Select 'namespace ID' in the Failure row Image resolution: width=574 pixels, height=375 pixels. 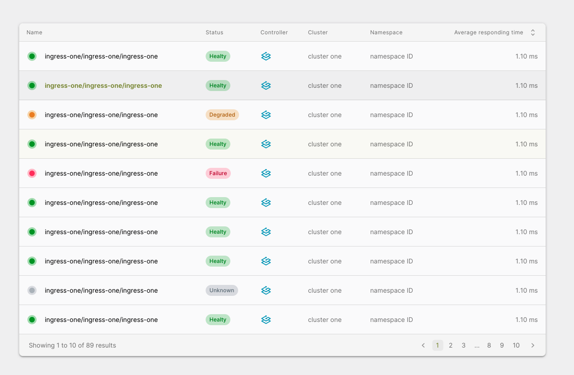coord(392,173)
